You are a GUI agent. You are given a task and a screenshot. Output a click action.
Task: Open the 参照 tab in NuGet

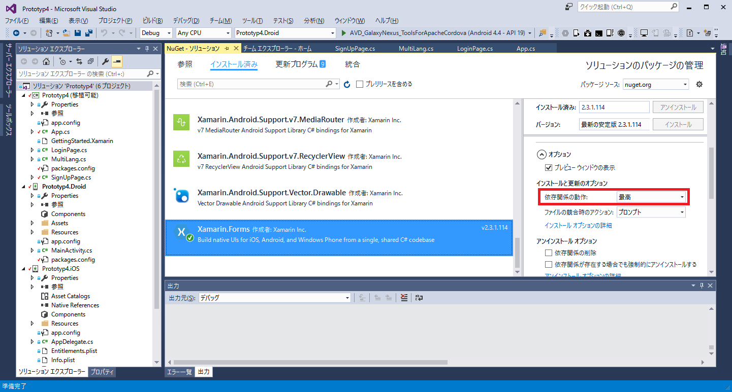point(185,64)
